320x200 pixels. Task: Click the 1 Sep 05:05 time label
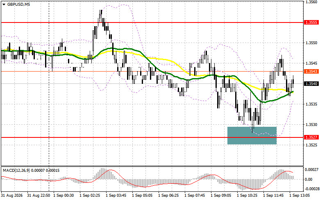[x=142, y=196]
